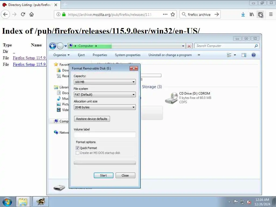Open the browser Library menu

tap(252, 15)
